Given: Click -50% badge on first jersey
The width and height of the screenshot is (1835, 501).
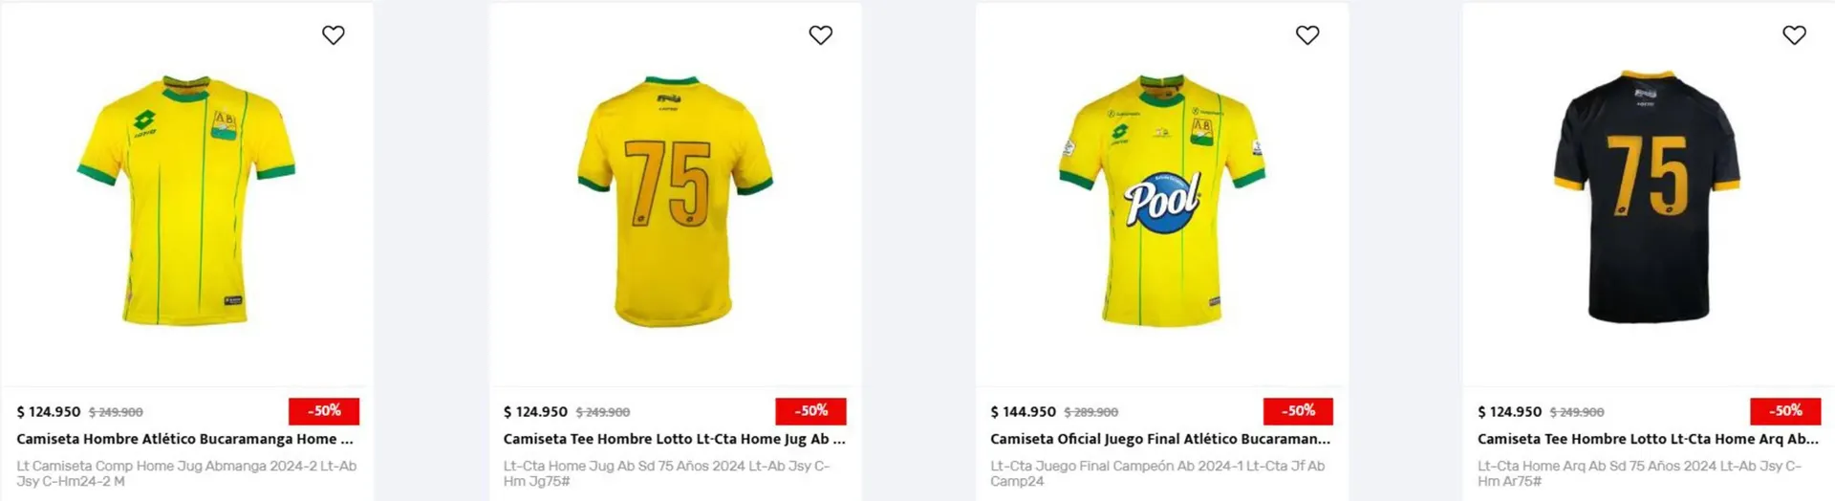Looking at the screenshot, I should click(x=324, y=411).
